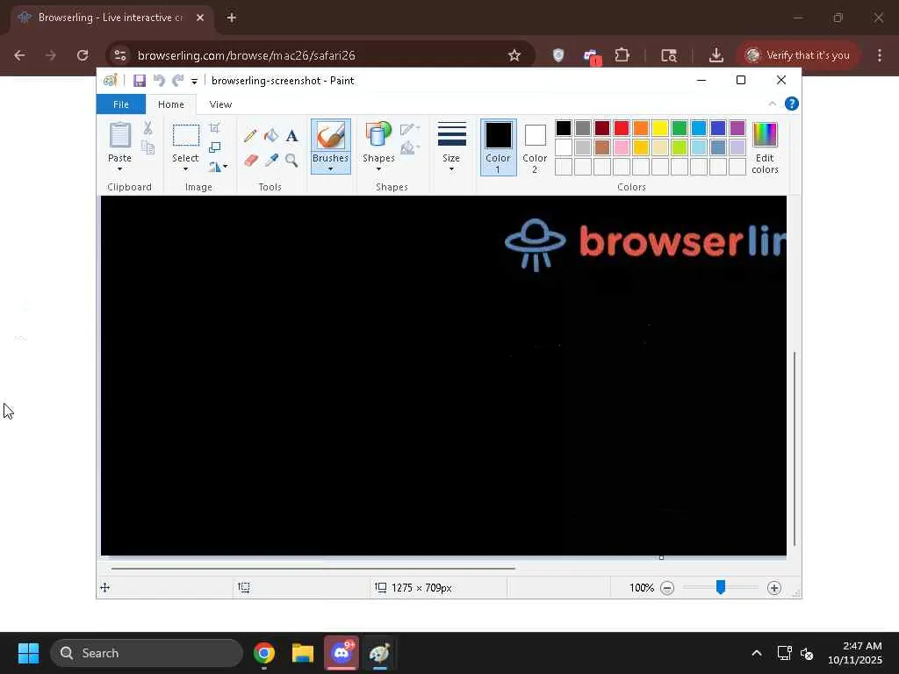This screenshot has height=674, width=899.
Task: Select the Magnifier tool
Action: click(x=291, y=160)
